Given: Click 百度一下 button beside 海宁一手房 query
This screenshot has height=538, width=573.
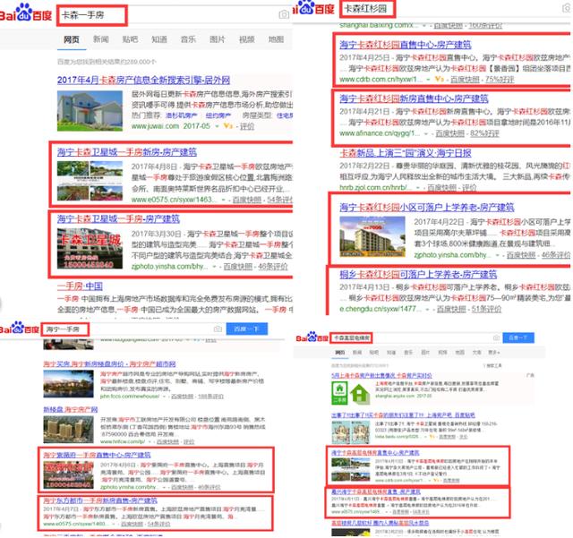Looking at the screenshot, I should 247,329.
